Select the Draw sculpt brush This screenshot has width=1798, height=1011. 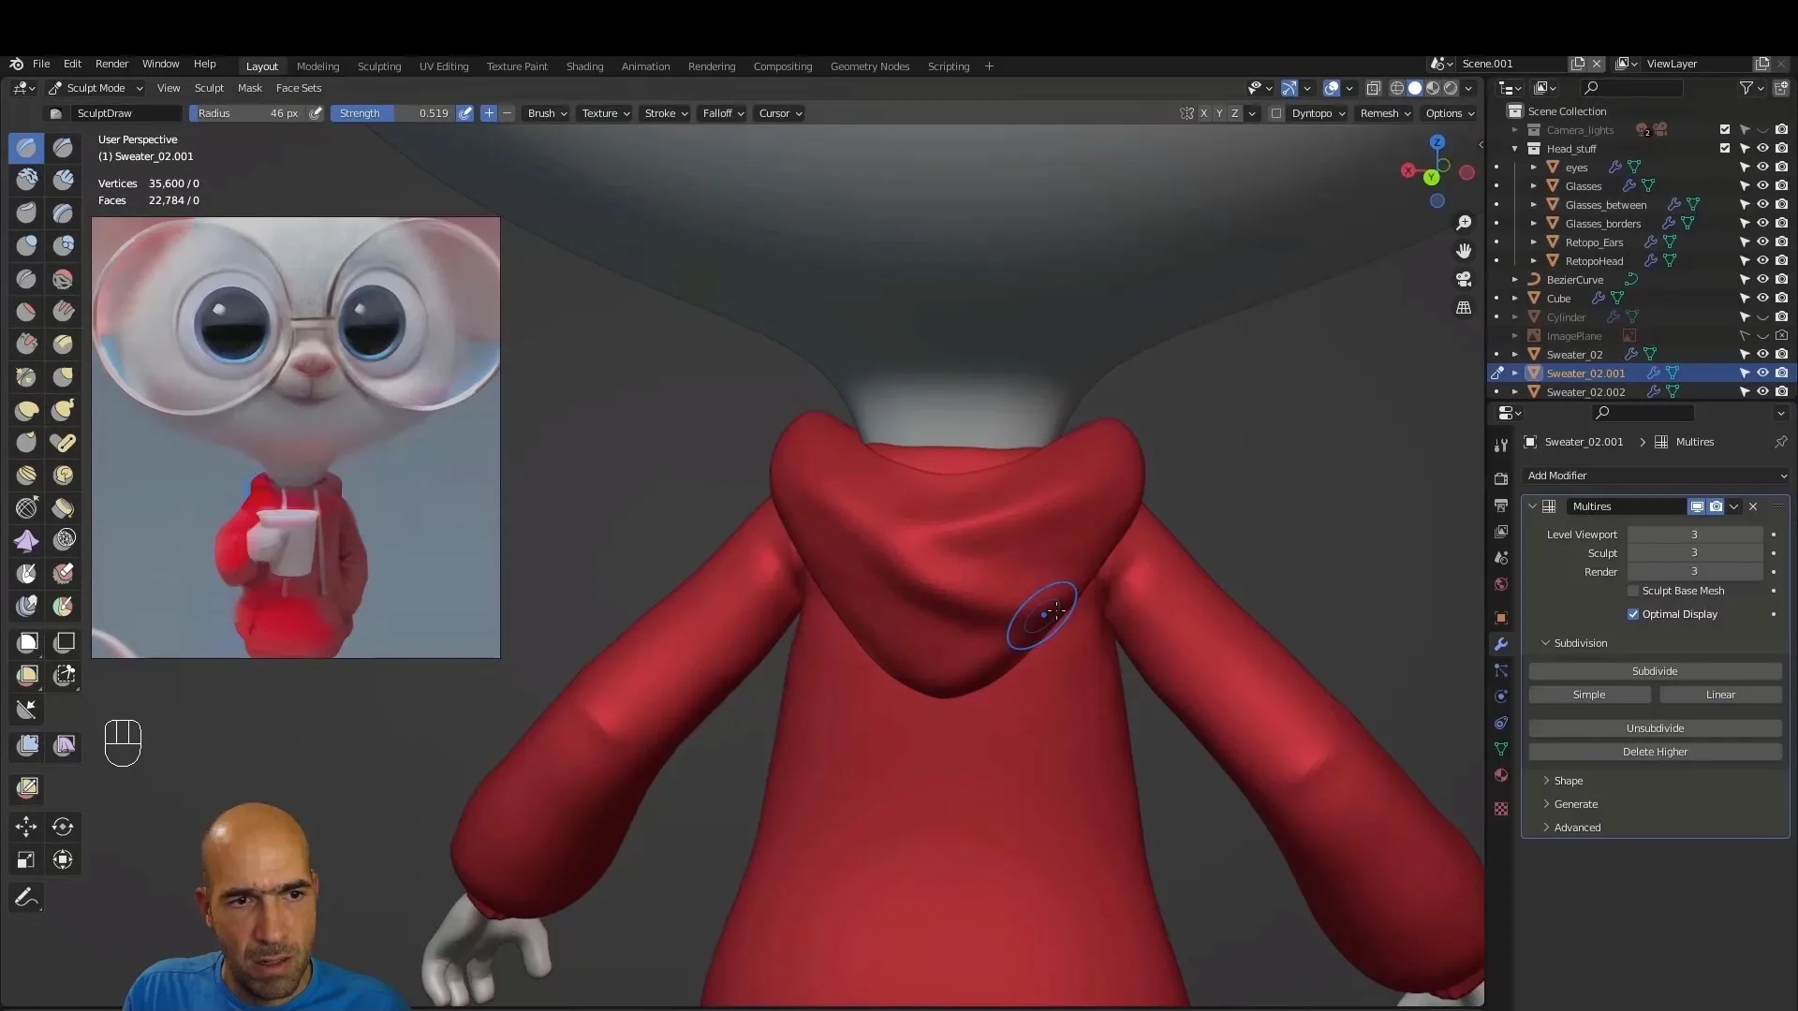pos(26,148)
